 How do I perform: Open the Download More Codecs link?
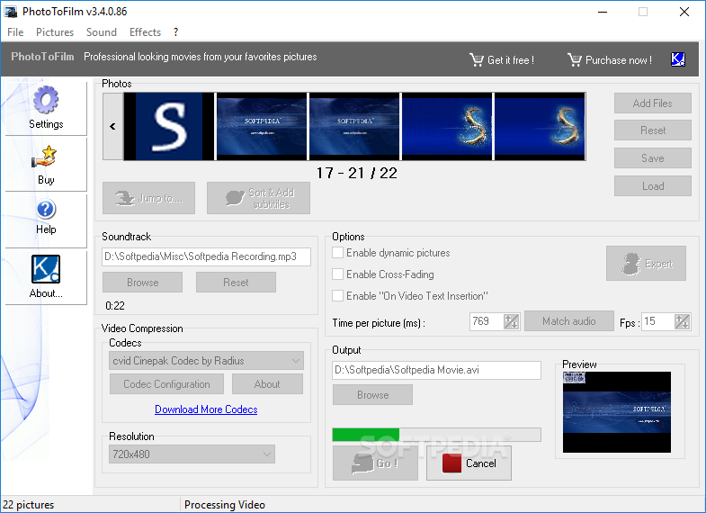point(206,409)
